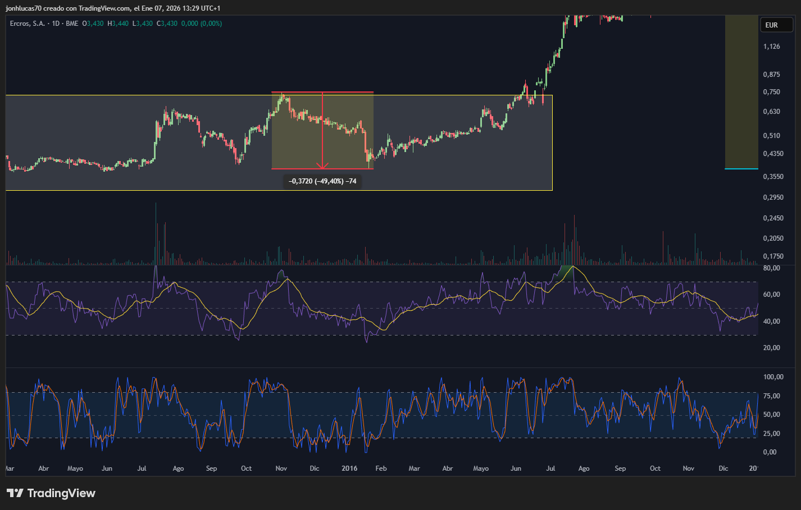This screenshot has width=801, height=510.
Task: Click the BME exchange label in the legend
Action: [72, 24]
